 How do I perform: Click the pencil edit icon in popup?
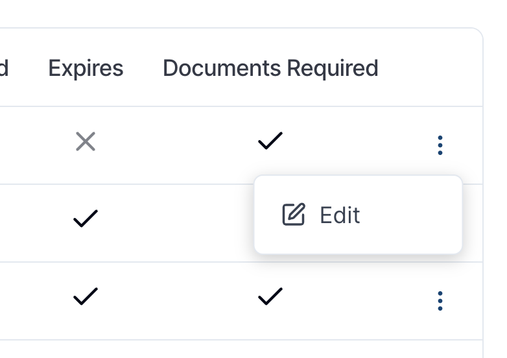(x=293, y=215)
